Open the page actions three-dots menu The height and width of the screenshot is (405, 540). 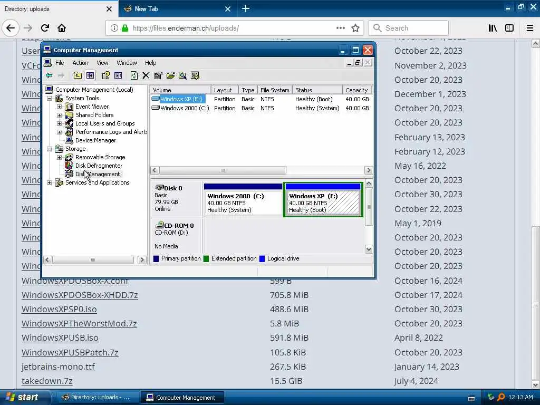pyautogui.click(x=341, y=28)
